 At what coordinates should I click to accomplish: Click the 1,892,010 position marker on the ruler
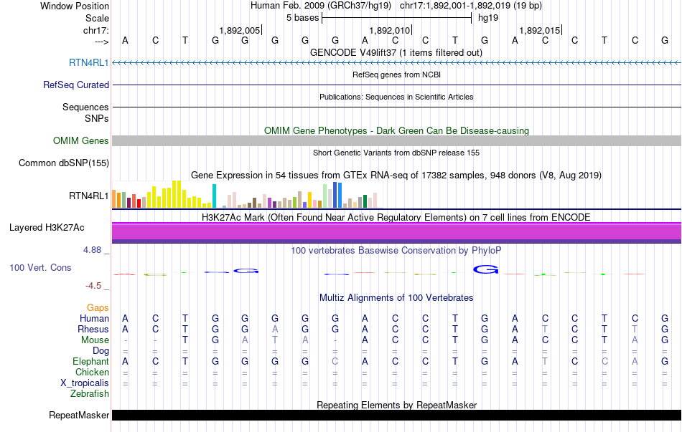coord(390,31)
